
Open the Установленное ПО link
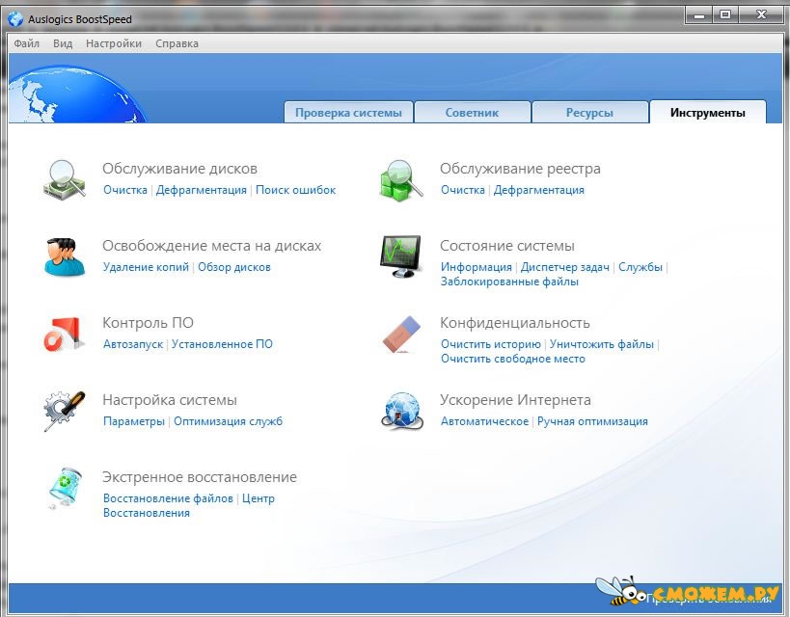(222, 344)
